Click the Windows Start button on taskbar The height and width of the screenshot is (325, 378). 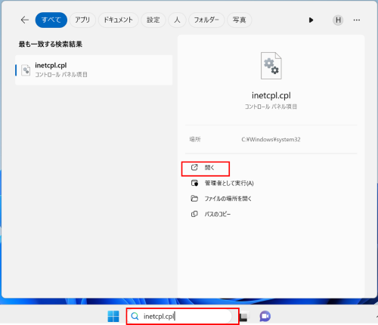[113, 317]
